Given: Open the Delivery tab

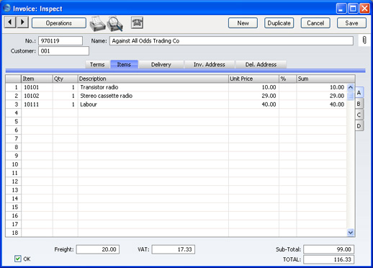Looking at the screenshot, I should (x=161, y=64).
